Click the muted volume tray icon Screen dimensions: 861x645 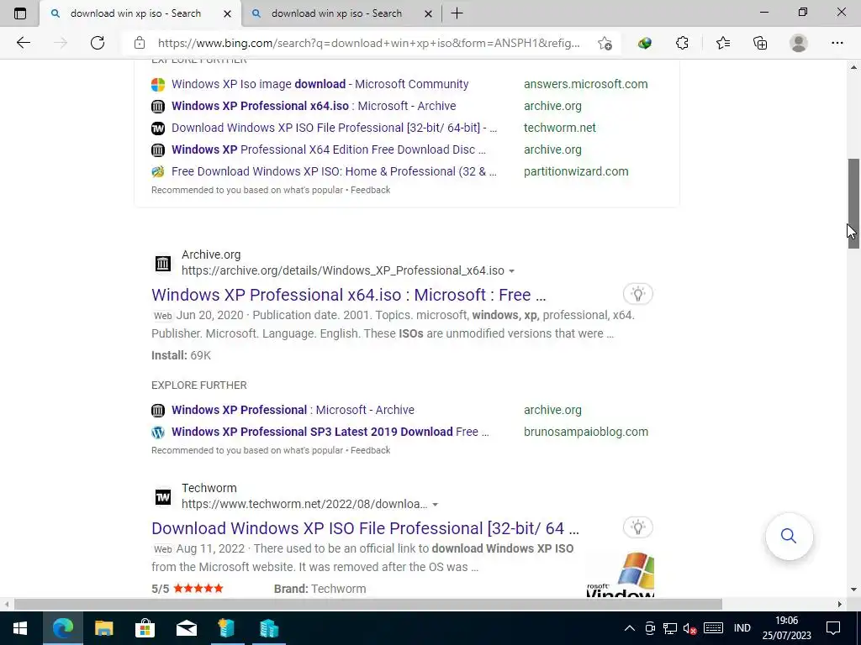(689, 628)
